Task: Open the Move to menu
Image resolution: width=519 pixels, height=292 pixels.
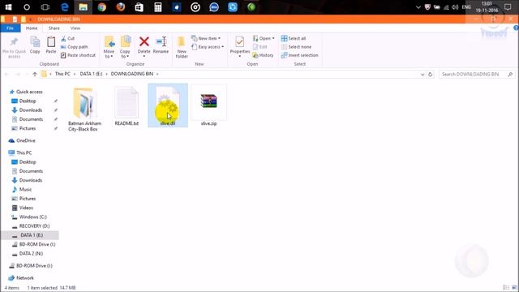Action: pyautogui.click(x=109, y=47)
